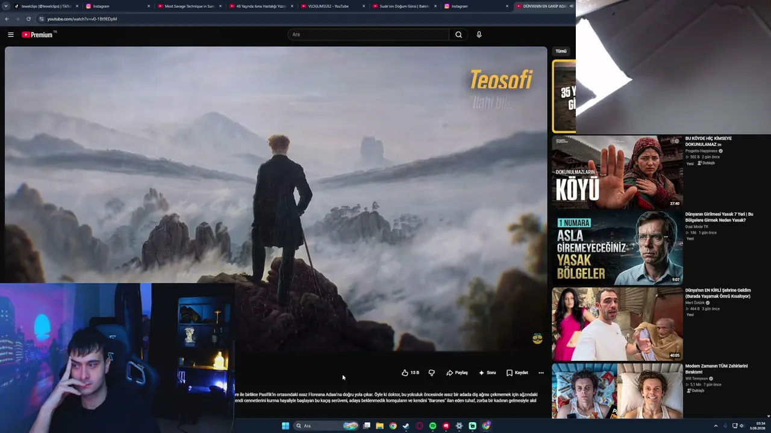Open Spotify from taskbar
The width and height of the screenshot is (771, 433).
click(x=432, y=426)
